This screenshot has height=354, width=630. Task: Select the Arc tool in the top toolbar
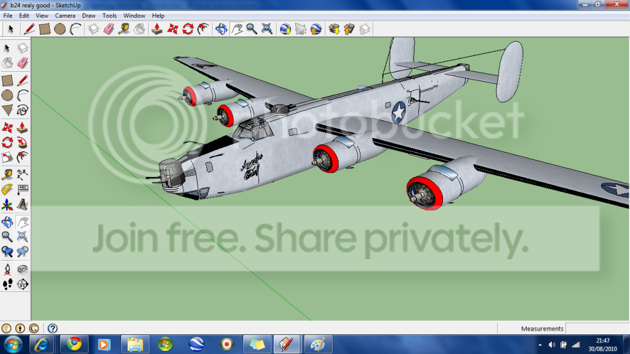point(76,29)
